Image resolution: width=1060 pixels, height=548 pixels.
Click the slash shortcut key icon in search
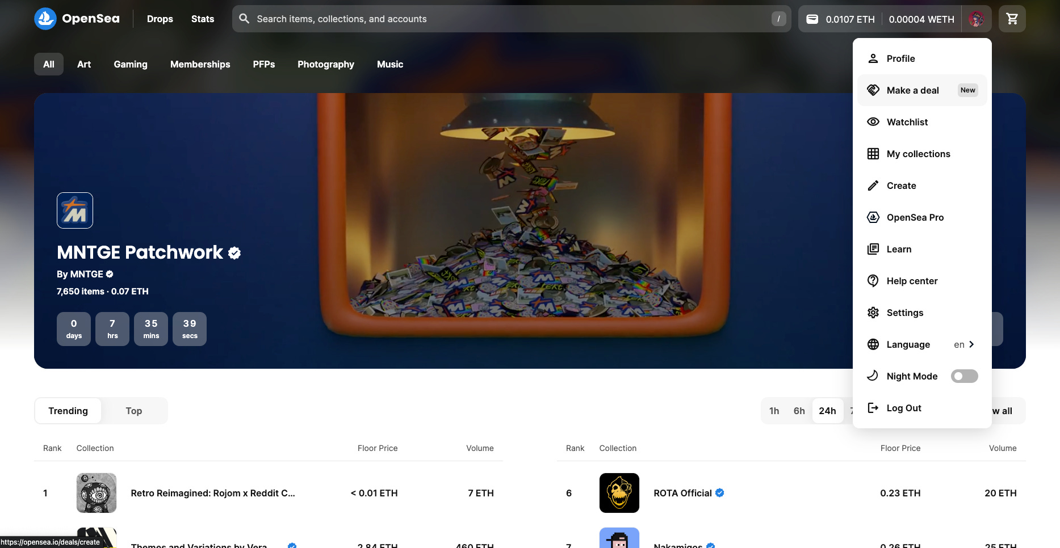click(x=778, y=19)
